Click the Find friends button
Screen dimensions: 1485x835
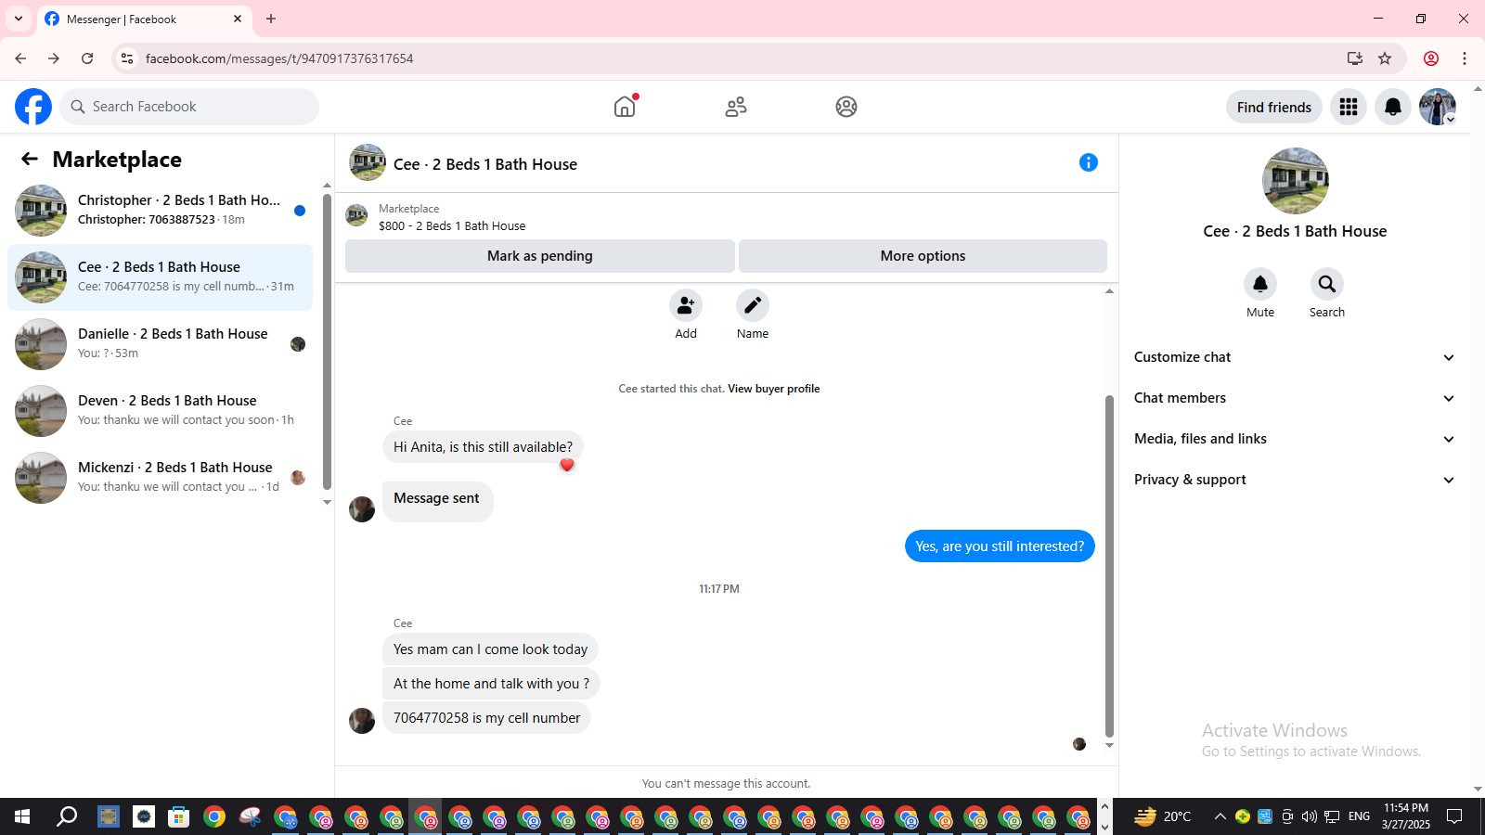(1274, 107)
